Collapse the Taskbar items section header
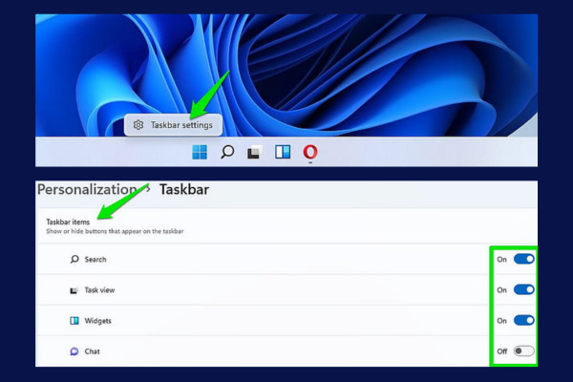Viewport: 573px width, 382px height. point(287,226)
